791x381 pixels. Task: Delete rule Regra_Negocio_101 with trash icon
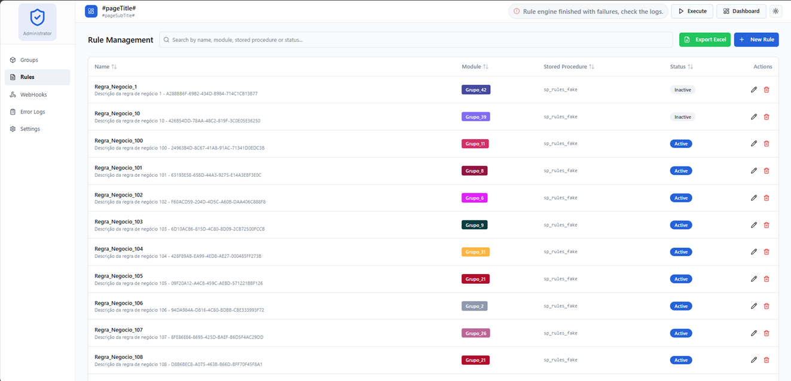click(x=766, y=171)
